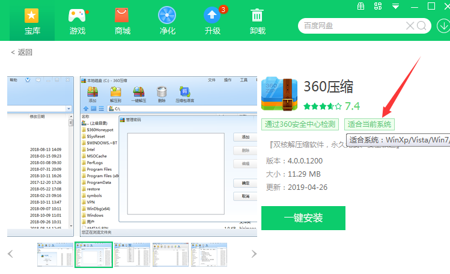
Task: Go to the 净化 cleanup tab
Action: pos(167,22)
